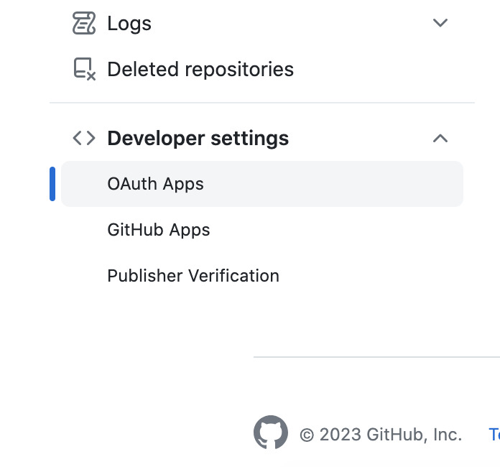This screenshot has height=467, width=500.
Task: Go to GitHub Apps
Action: (159, 230)
